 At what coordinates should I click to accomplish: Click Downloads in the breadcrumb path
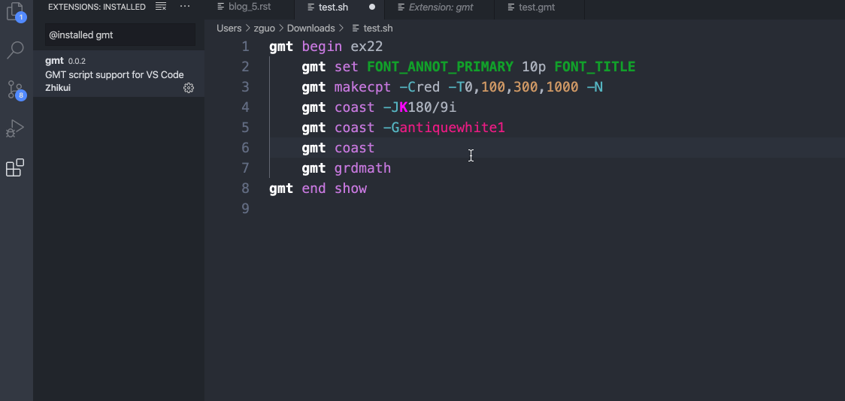[311, 28]
